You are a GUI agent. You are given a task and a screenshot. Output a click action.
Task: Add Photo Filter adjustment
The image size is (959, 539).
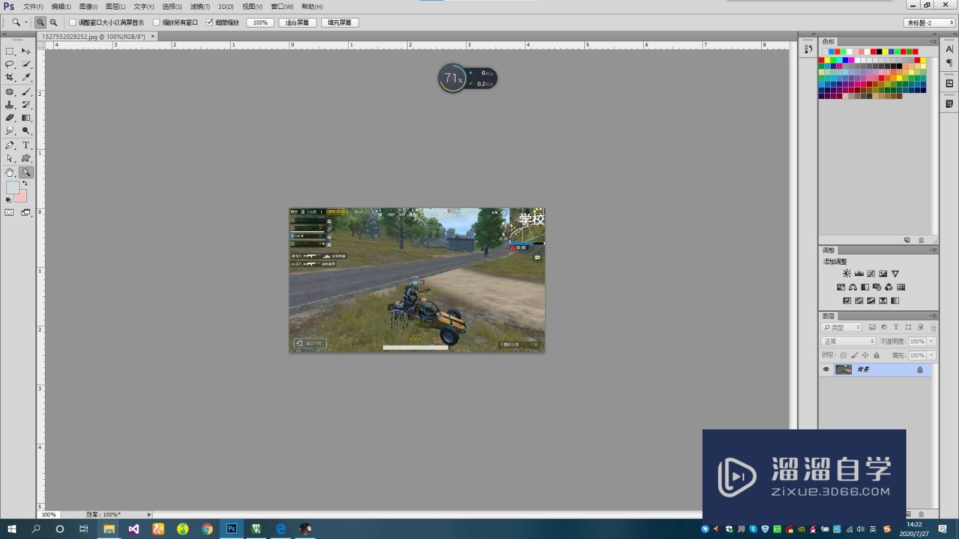point(877,287)
